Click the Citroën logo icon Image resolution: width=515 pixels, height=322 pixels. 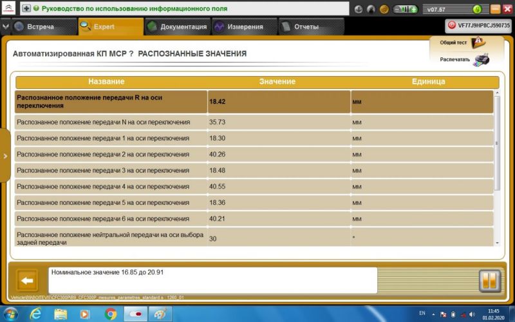pyautogui.click(x=9, y=10)
